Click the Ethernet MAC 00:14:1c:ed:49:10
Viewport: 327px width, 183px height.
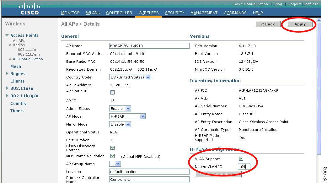click(127, 54)
